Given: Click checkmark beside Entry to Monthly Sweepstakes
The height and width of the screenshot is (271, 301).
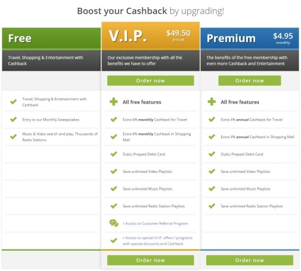Looking at the screenshot, I should 14,120.
